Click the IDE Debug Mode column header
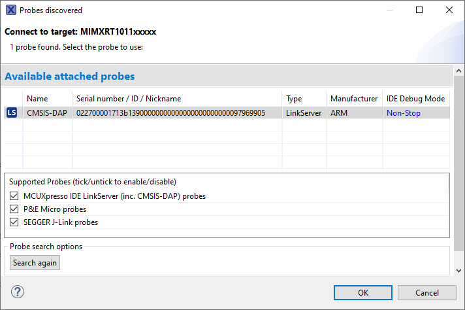 [415, 99]
